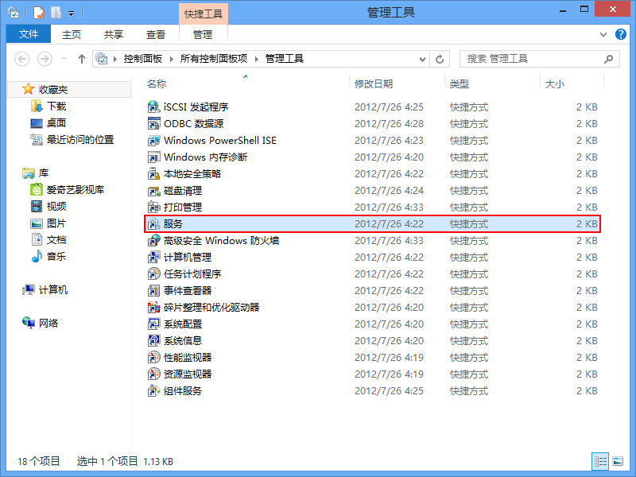Open 最近访问的位置 in navigation pane
This screenshot has height=477, width=636.
(80, 140)
